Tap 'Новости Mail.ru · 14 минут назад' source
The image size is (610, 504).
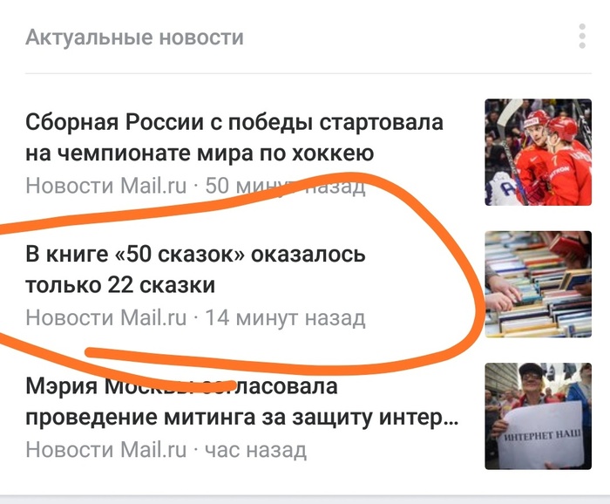(196, 317)
